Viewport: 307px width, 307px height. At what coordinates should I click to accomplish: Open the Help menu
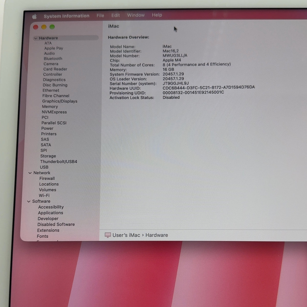pyautogui.click(x=157, y=15)
